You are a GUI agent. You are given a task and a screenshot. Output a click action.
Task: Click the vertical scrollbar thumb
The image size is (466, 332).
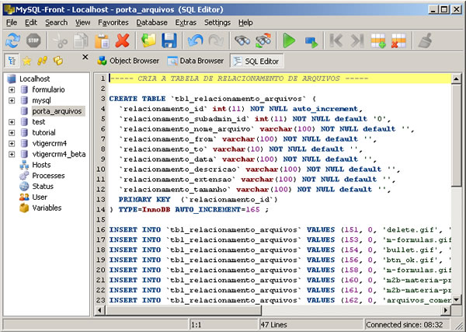[456, 135]
